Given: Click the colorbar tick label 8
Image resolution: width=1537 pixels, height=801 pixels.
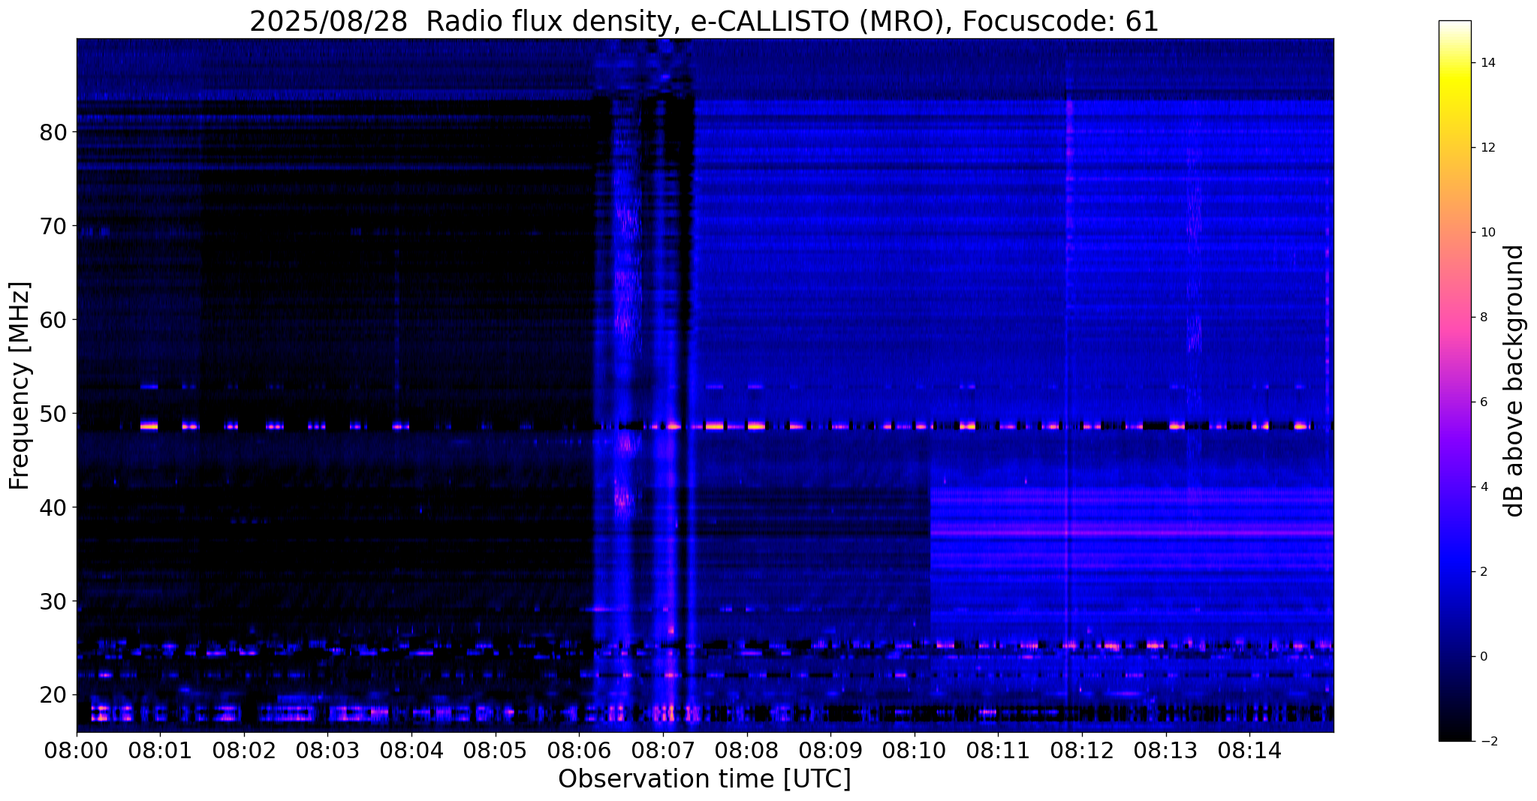Looking at the screenshot, I should point(1484,318).
